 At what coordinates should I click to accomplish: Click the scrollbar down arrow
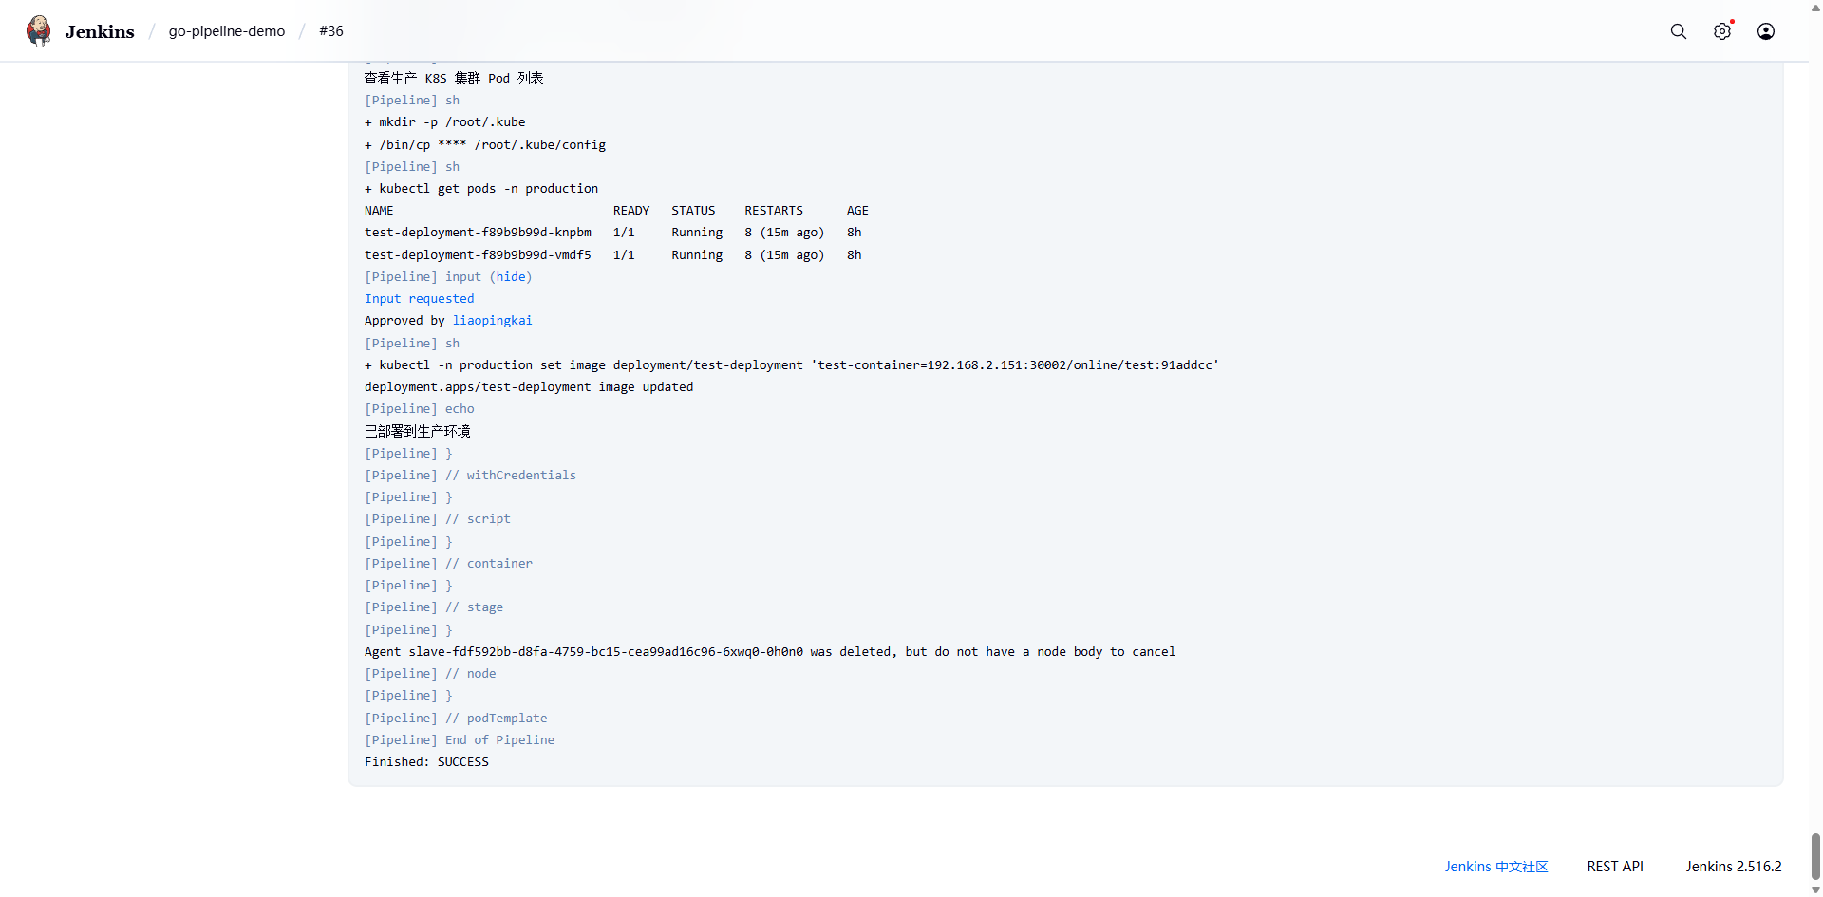click(x=1815, y=890)
